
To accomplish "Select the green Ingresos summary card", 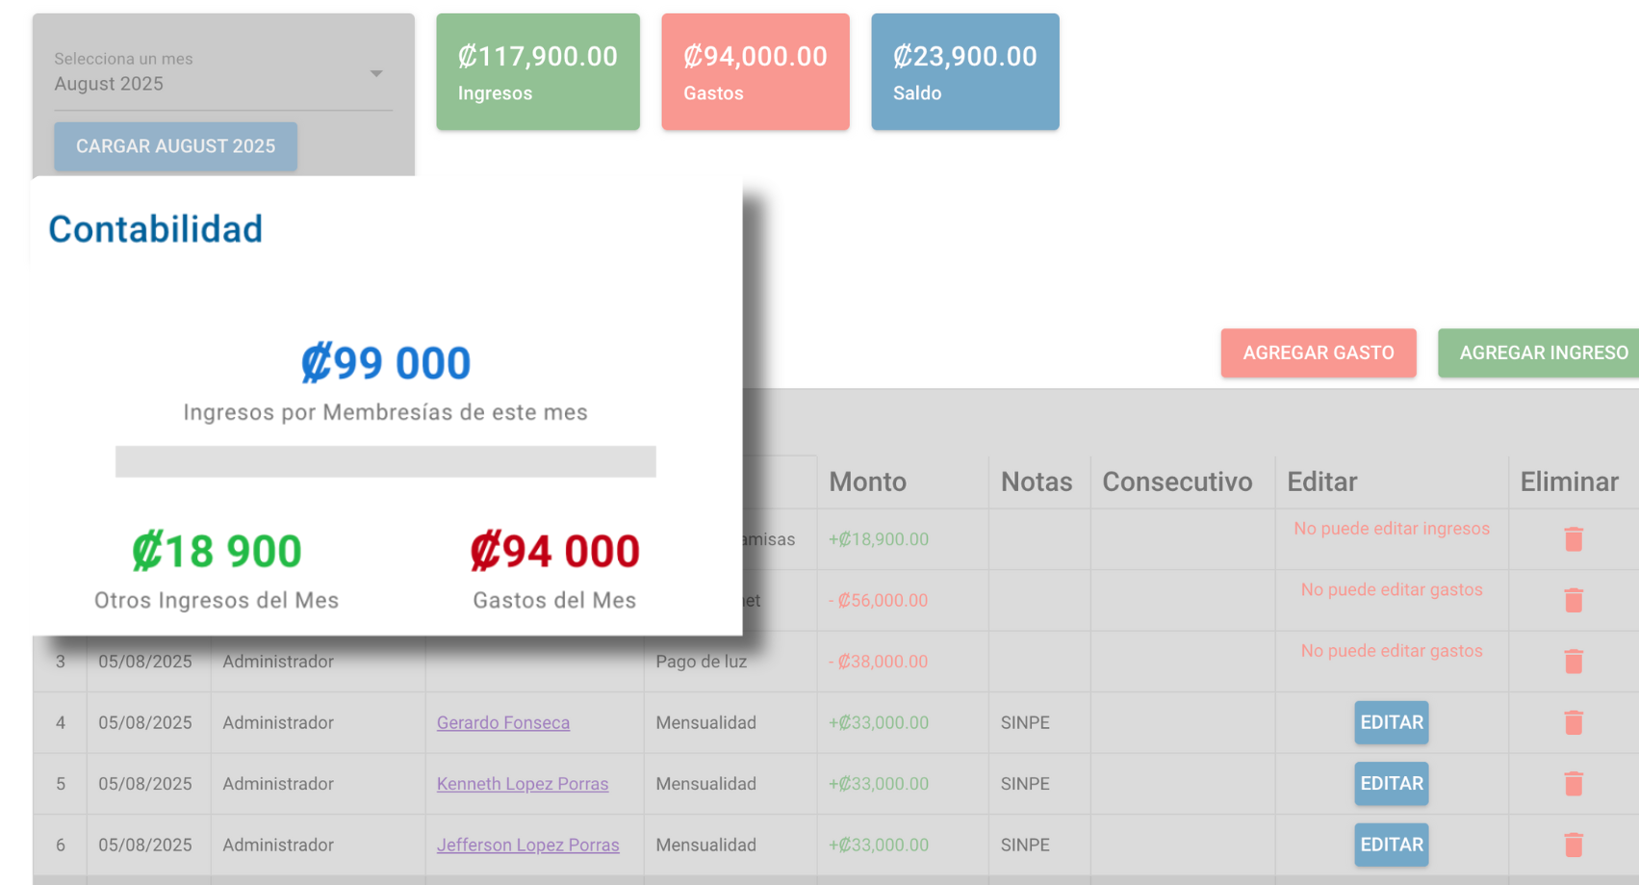I will pos(537,71).
